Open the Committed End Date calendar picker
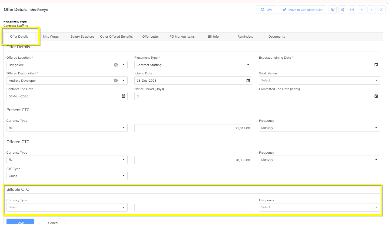 [376, 96]
